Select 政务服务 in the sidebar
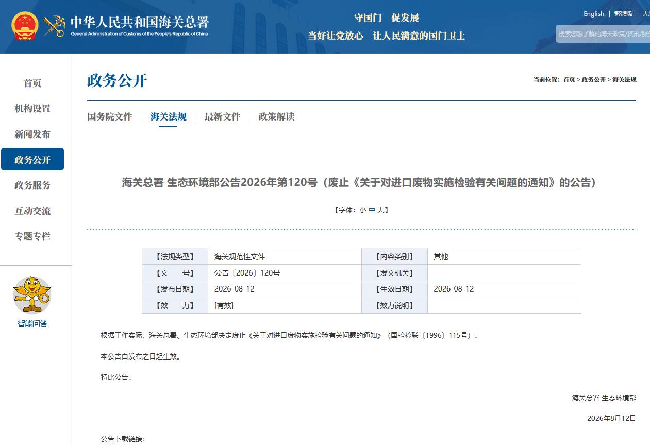650x445 pixels. pos(32,185)
